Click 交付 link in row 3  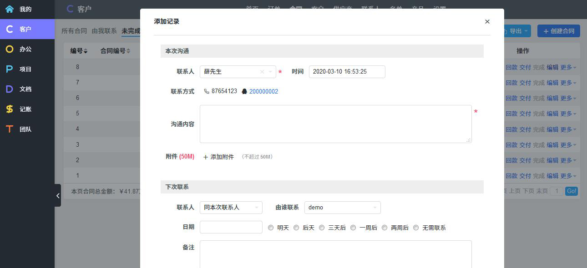tap(525, 145)
